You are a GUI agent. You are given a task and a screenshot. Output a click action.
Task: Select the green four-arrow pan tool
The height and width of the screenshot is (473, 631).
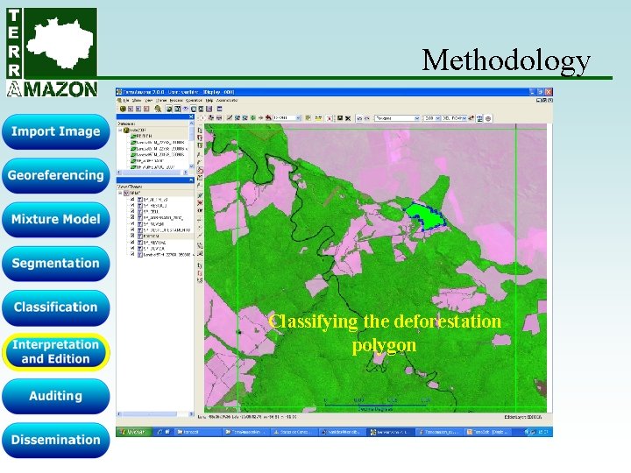click(x=252, y=118)
